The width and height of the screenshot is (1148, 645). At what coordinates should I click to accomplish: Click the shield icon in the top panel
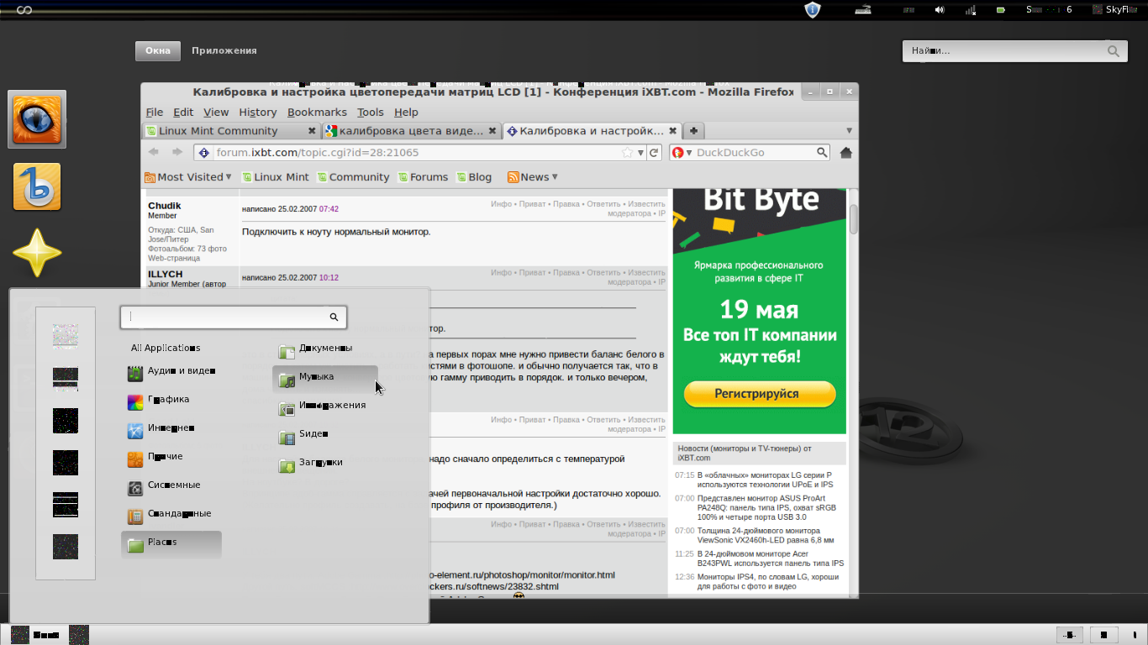pos(812,10)
